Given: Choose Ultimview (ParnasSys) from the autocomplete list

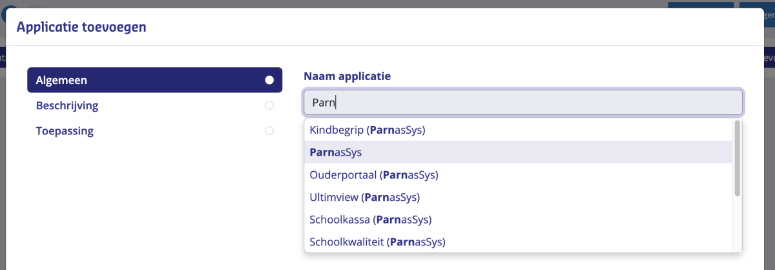Looking at the screenshot, I should pyautogui.click(x=518, y=197).
